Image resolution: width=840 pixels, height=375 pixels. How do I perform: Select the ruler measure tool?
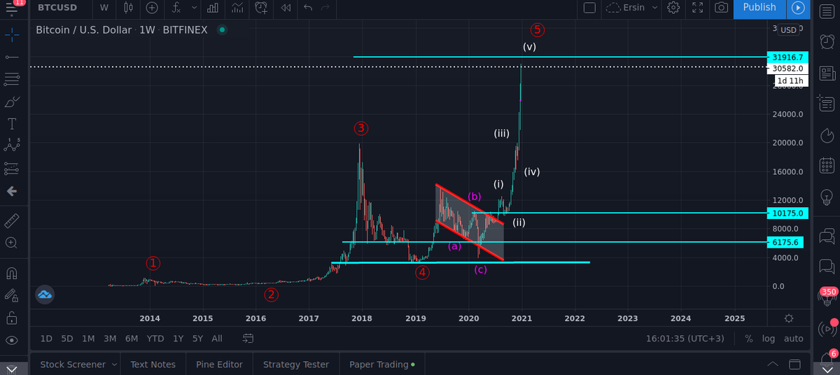12,220
